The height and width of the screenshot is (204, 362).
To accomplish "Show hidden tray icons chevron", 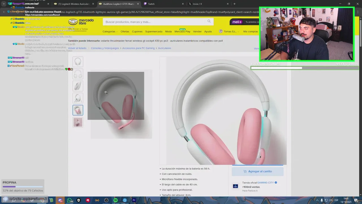I will coord(317,200).
